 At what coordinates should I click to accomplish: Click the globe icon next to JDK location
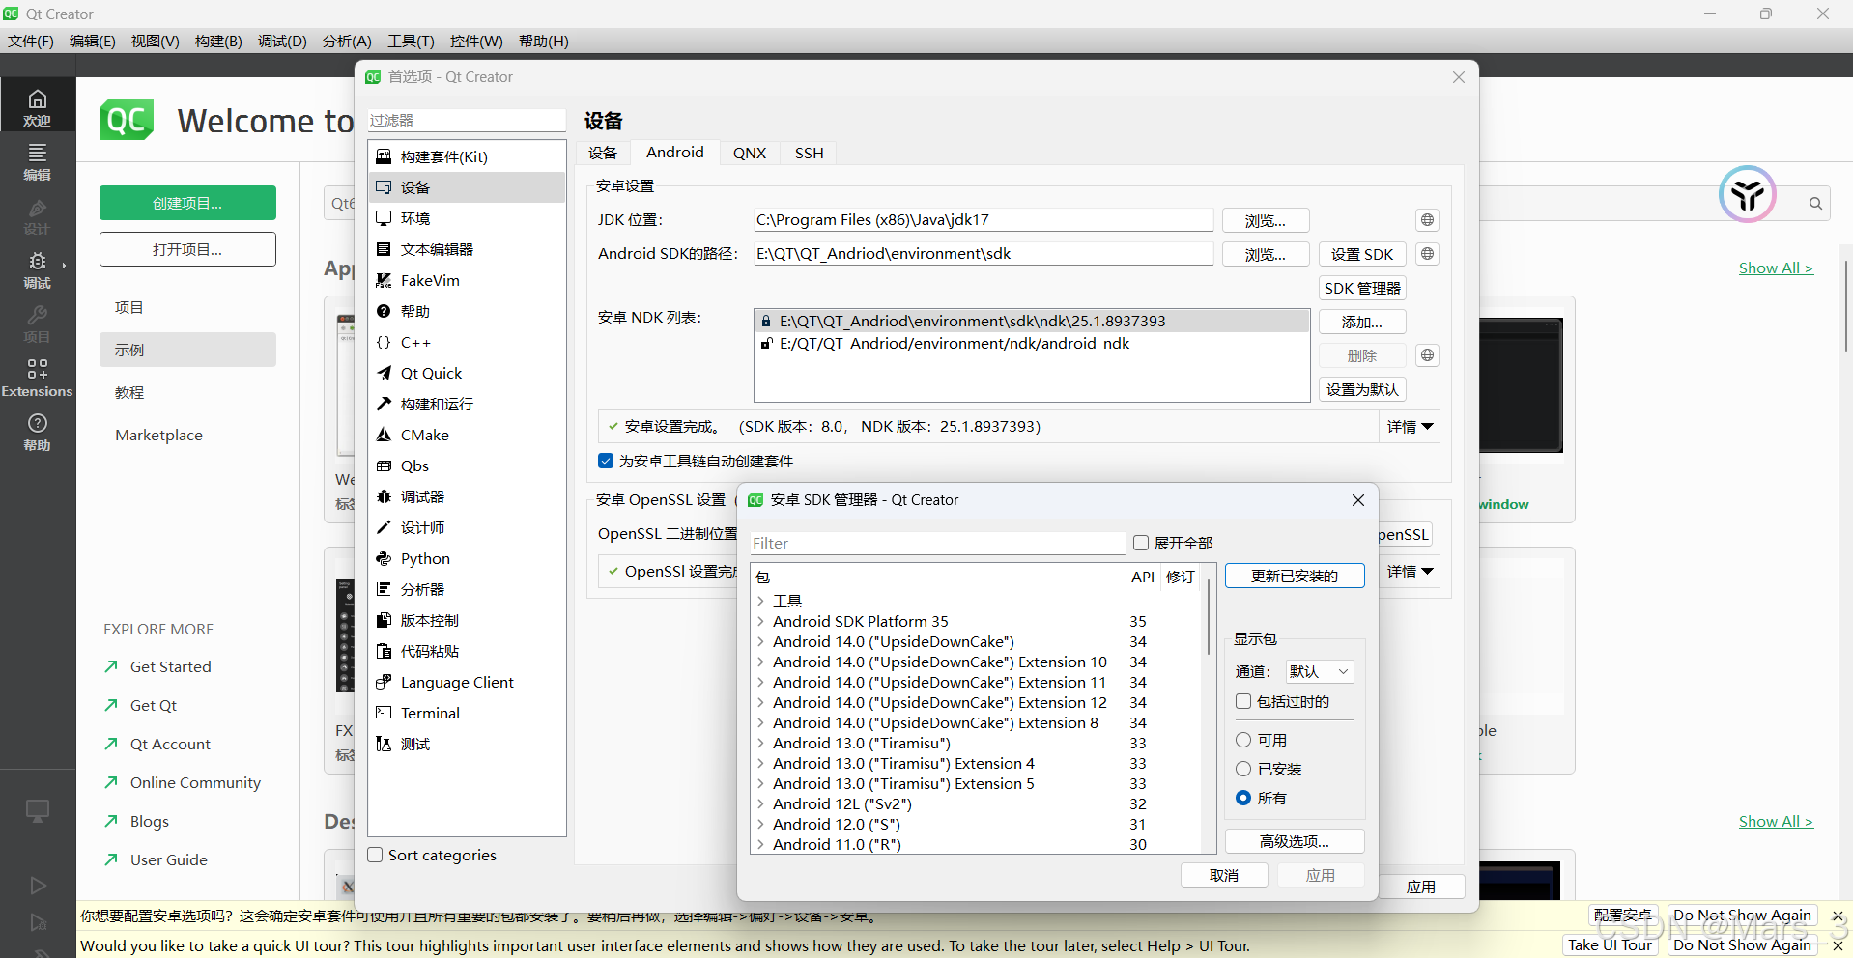1427,220
